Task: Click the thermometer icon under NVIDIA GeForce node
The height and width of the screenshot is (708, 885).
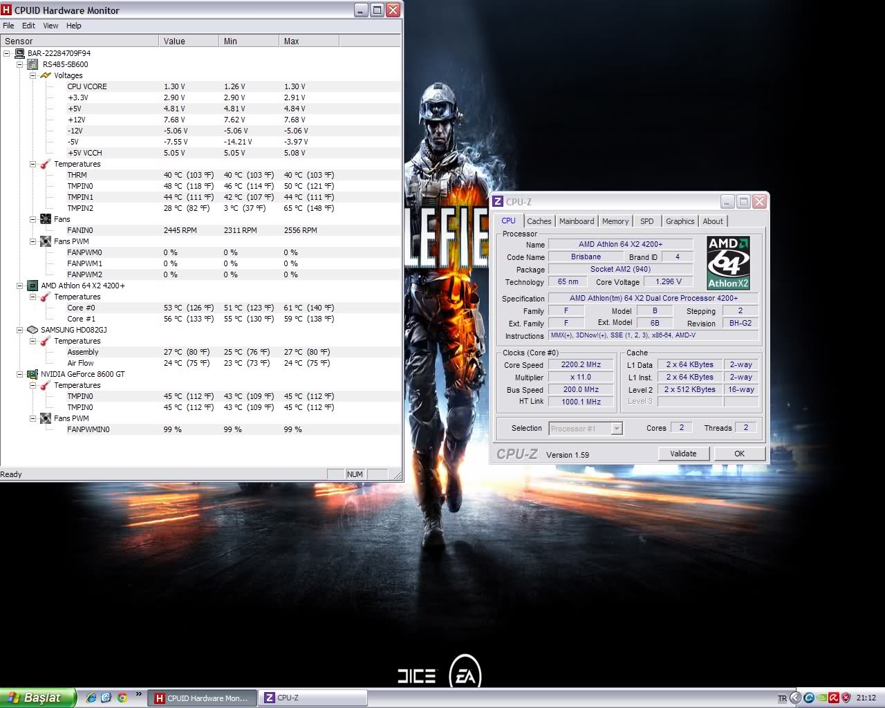Action: pyautogui.click(x=46, y=385)
